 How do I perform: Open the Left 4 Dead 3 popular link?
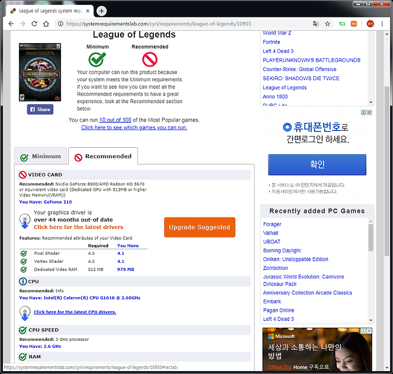click(278, 51)
